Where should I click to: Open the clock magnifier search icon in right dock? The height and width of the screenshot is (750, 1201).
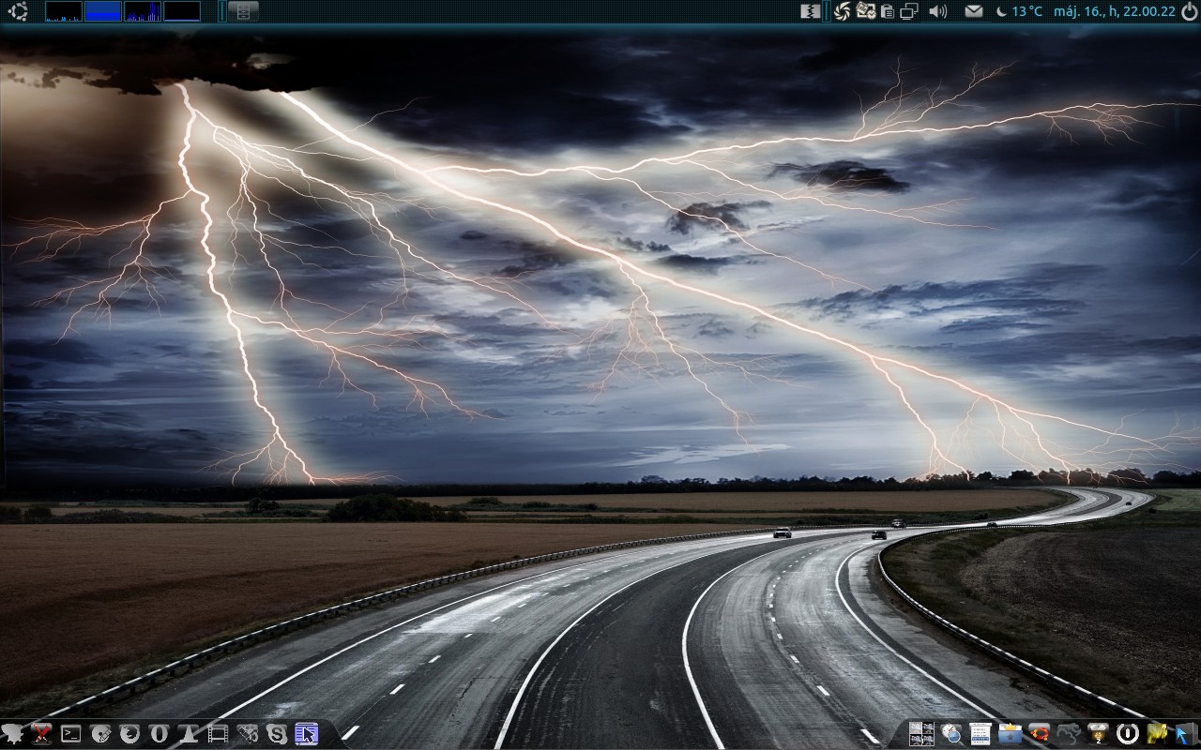coord(951,734)
